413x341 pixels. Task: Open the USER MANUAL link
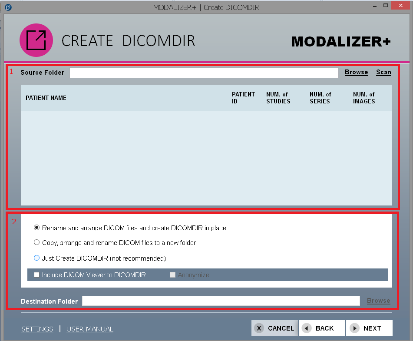click(89, 329)
